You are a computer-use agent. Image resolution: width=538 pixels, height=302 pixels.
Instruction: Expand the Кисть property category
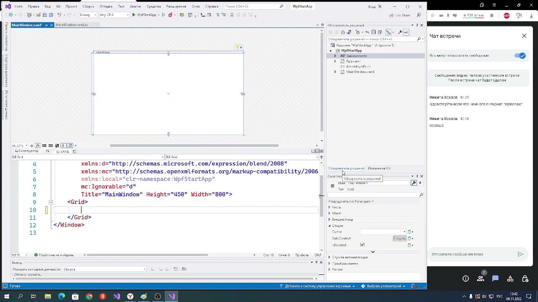(330, 207)
